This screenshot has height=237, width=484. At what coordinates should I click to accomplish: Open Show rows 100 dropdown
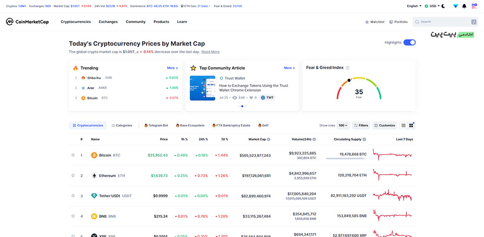coord(343,125)
